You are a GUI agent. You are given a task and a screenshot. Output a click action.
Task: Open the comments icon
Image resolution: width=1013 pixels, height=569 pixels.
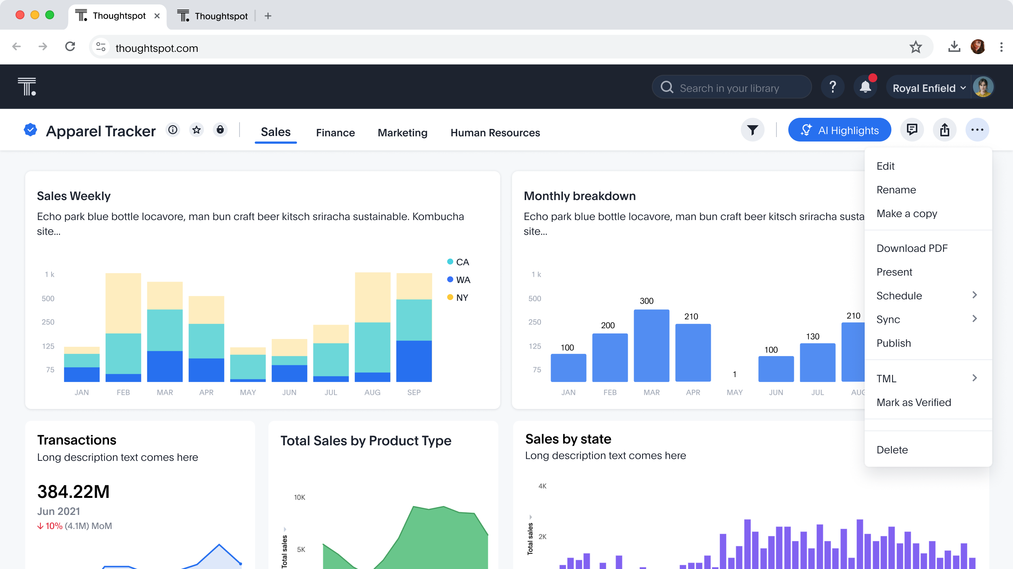(x=912, y=130)
